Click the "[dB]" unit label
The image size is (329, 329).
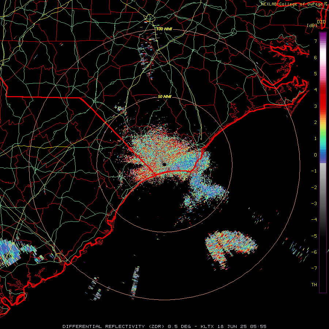pos(312,25)
